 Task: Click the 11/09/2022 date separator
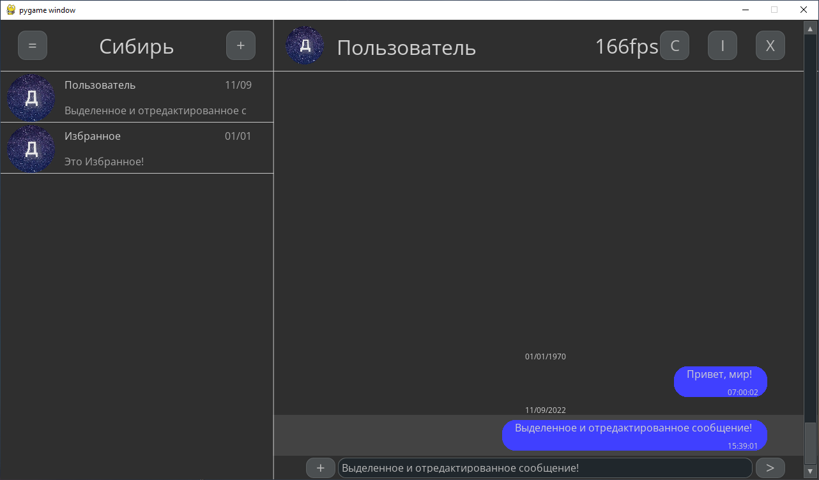(x=546, y=410)
